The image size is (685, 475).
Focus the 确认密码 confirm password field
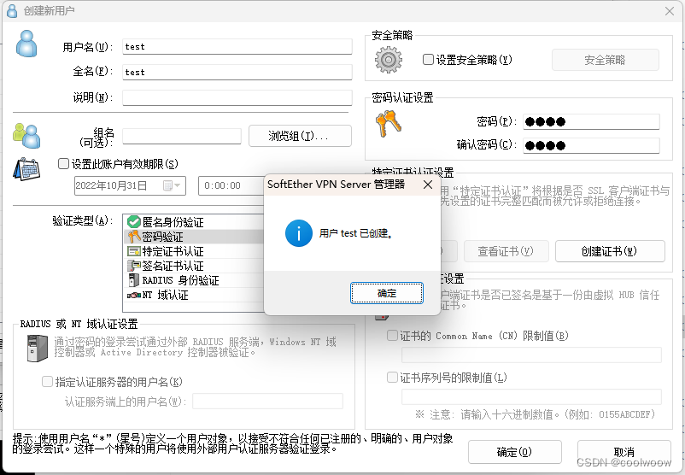point(592,145)
